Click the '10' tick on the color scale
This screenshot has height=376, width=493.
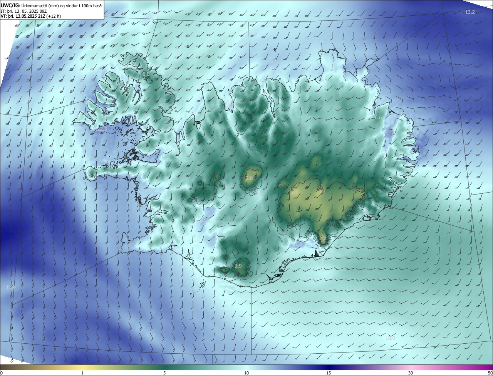[x=246, y=373]
